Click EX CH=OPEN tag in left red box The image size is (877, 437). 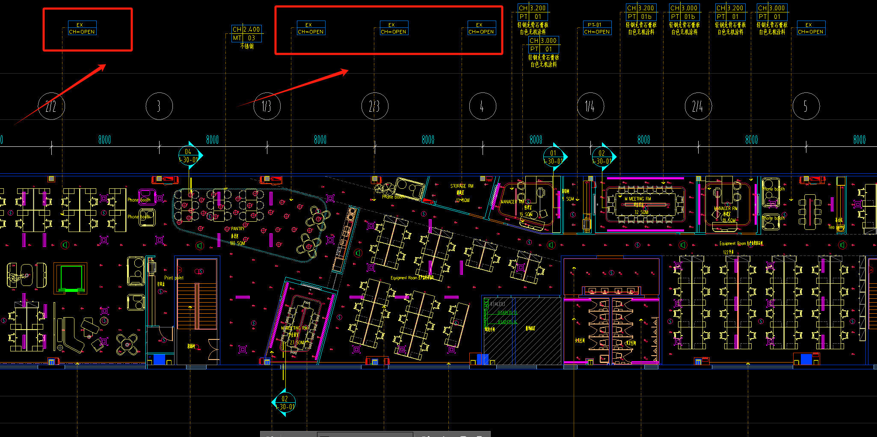point(82,28)
